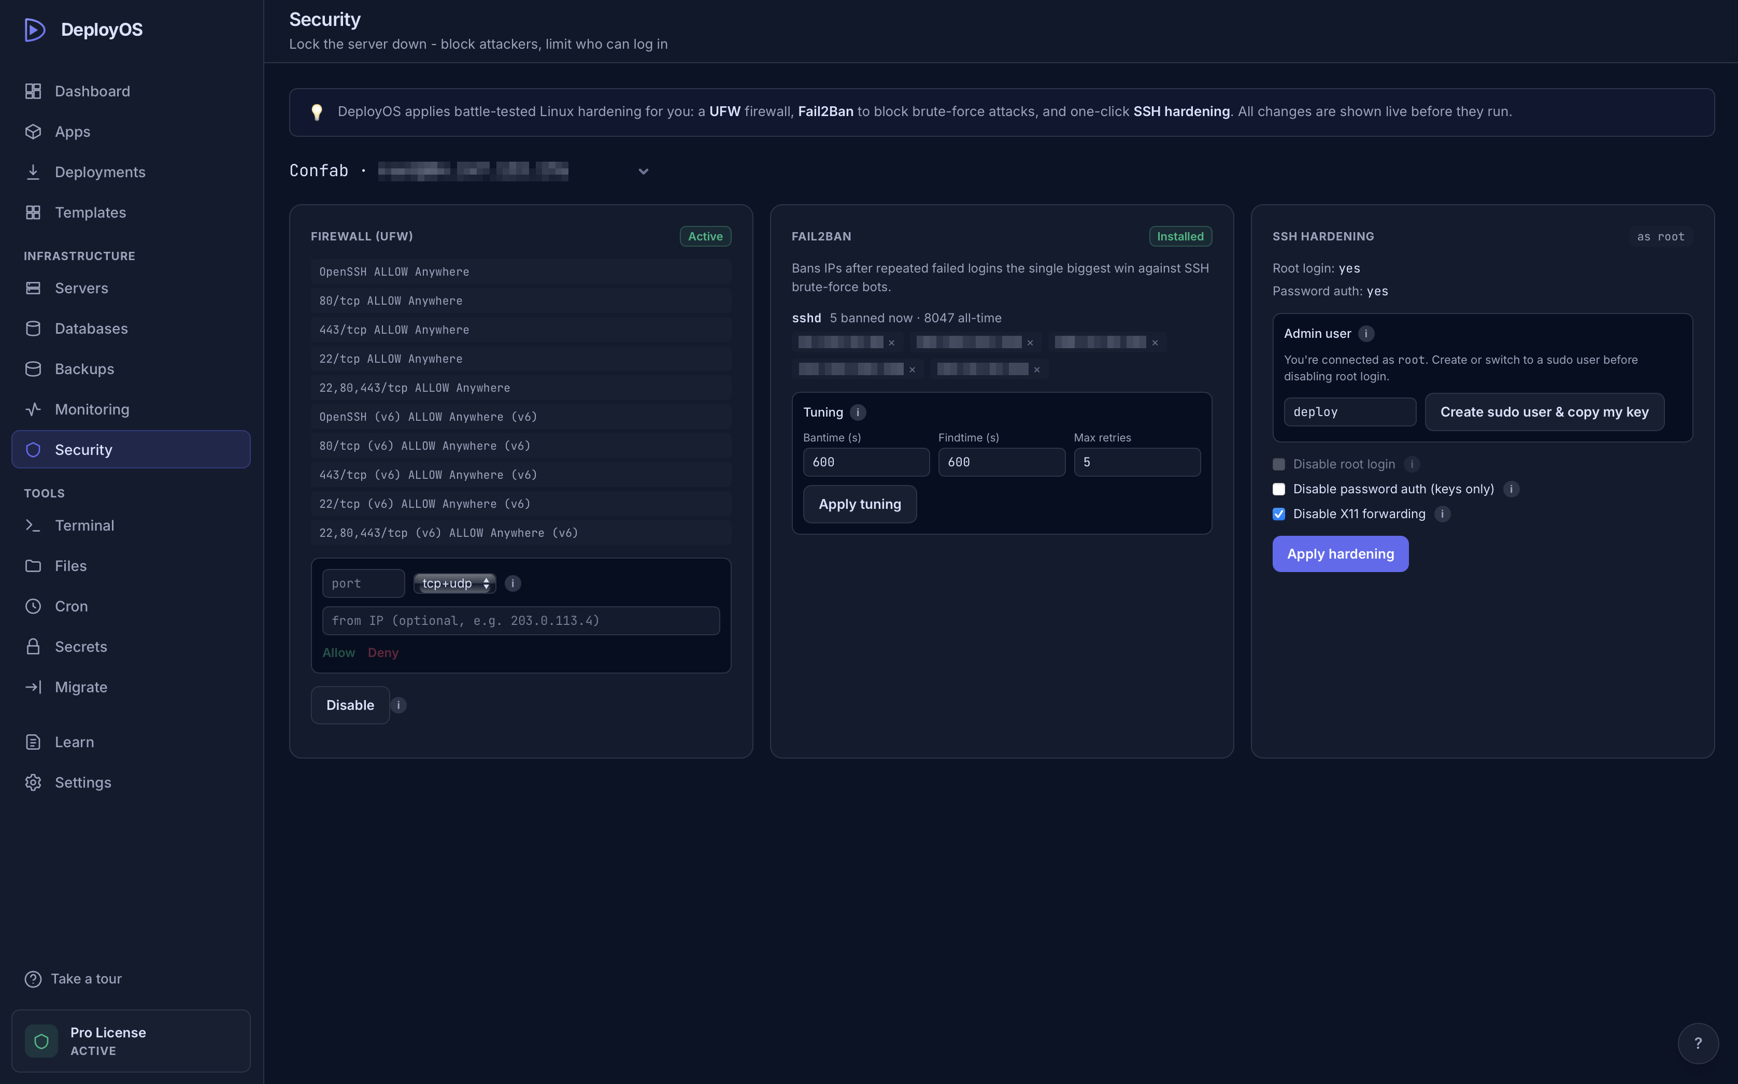Viewport: 1738px width, 1084px height.
Task: Open the floating help question mark button
Action: pos(1698,1043)
